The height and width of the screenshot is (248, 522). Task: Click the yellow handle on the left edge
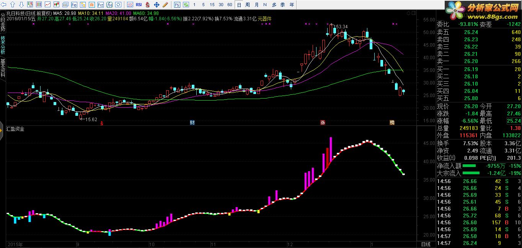tap(1, 130)
